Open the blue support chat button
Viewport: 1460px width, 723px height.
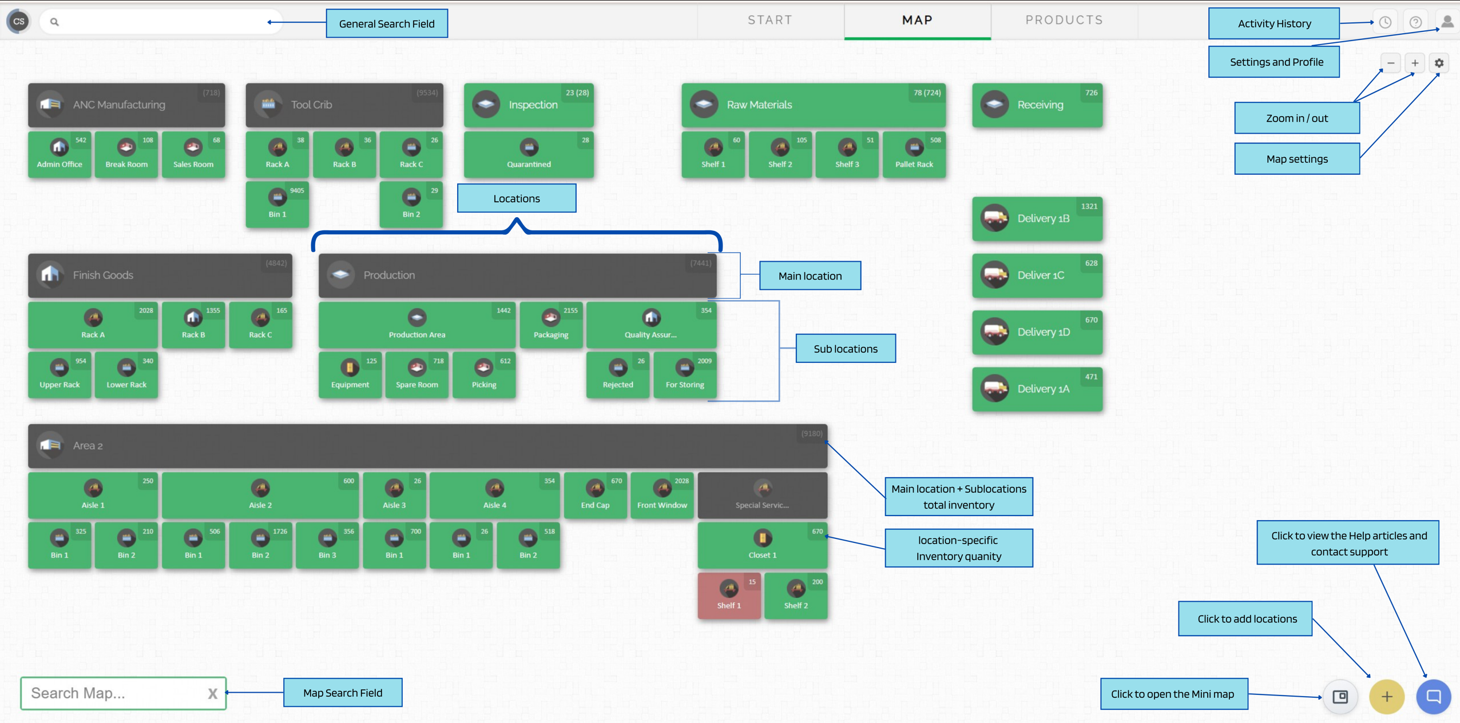coord(1433,696)
